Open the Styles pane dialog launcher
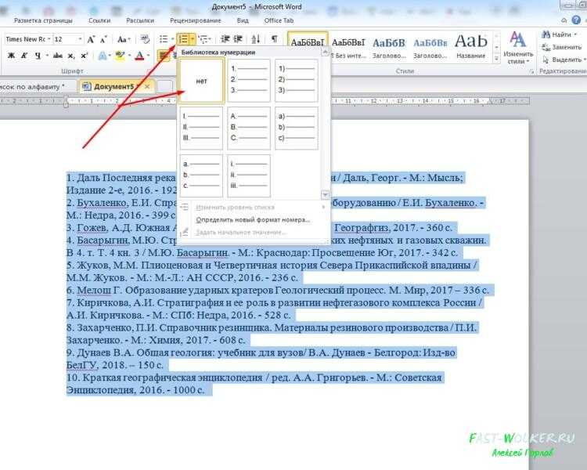The image size is (587, 470). pyautogui.click(x=531, y=71)
